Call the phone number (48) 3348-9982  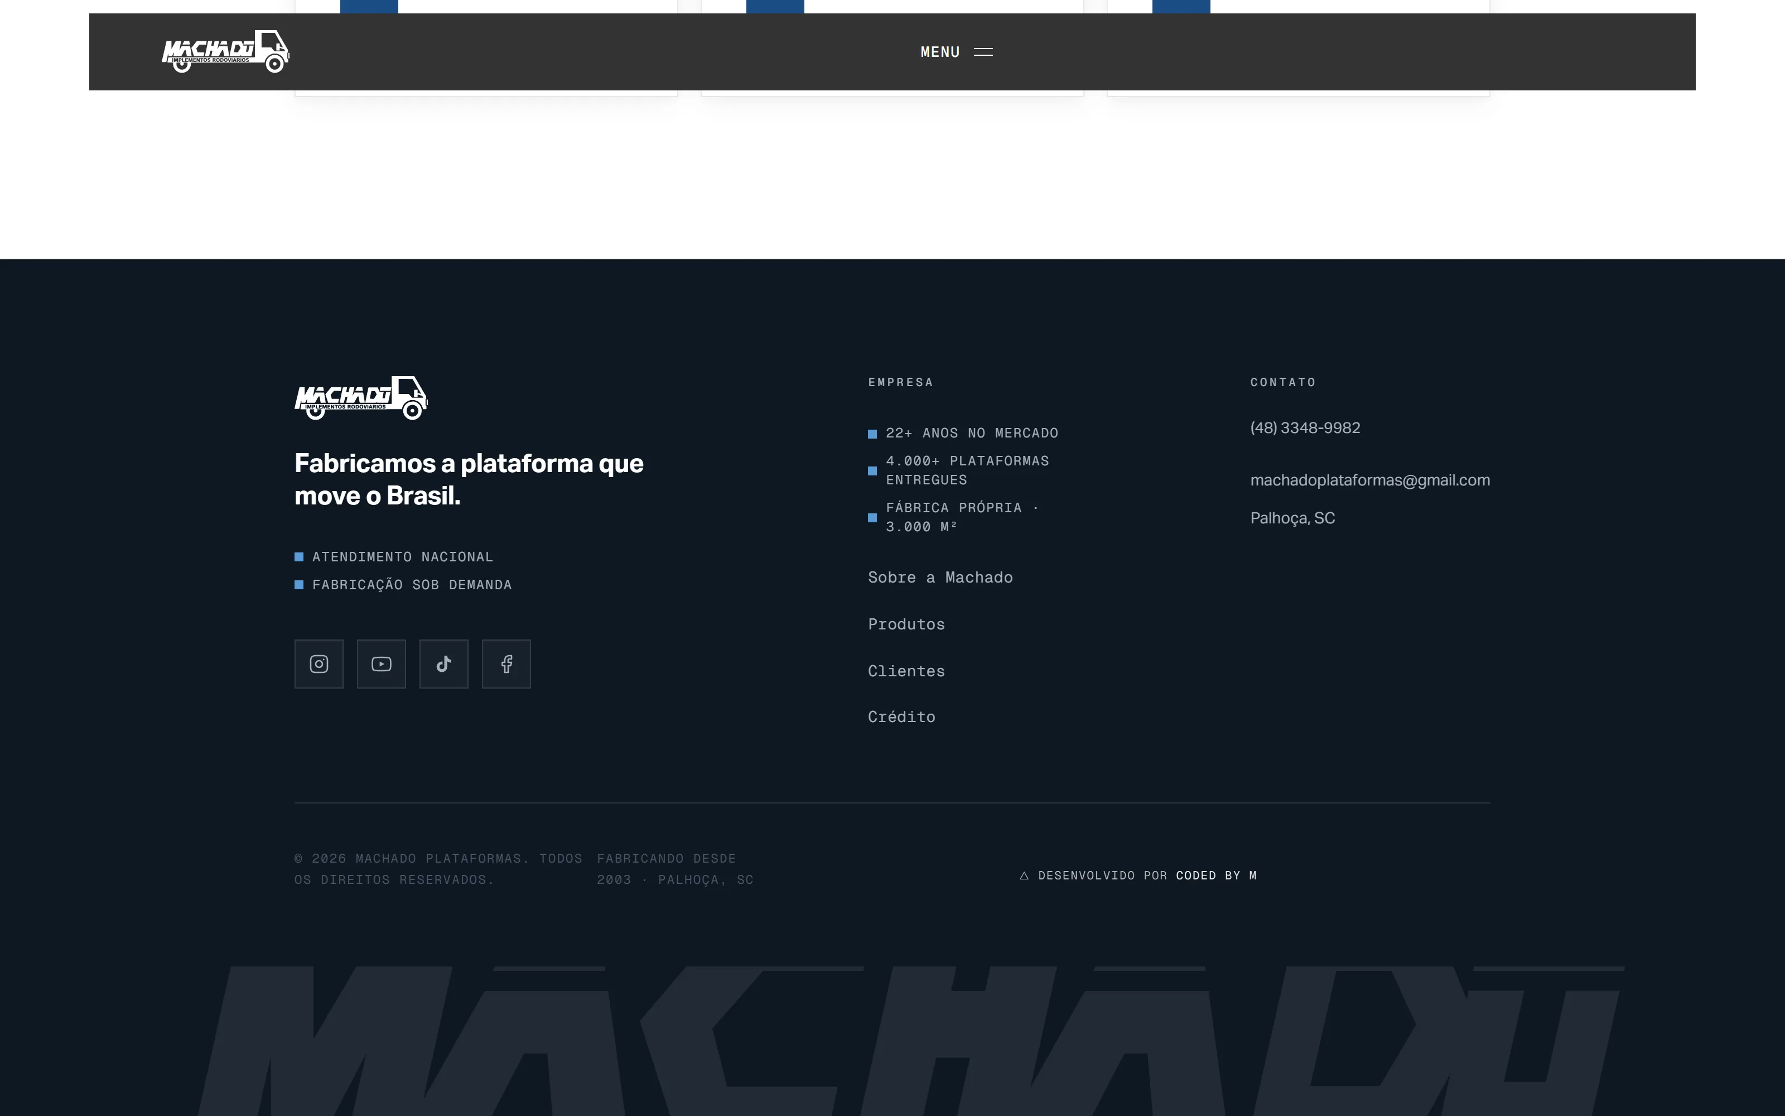tap(1305, 428)
